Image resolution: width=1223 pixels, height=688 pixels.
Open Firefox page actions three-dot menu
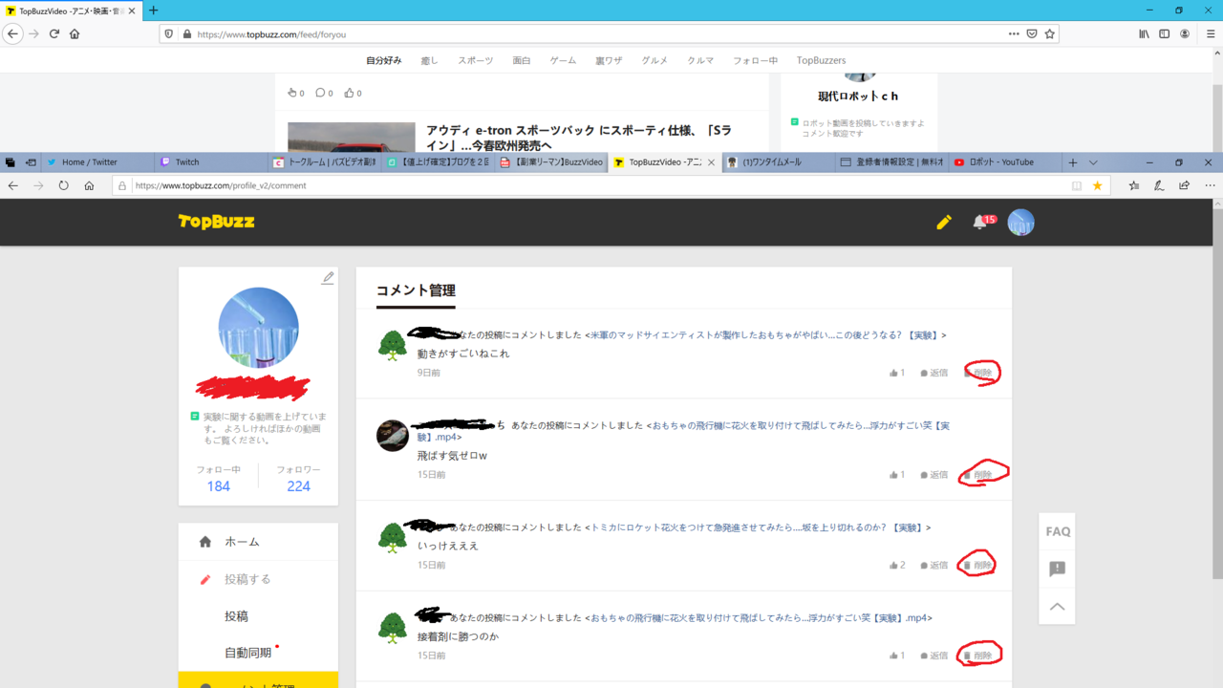[x=1014, y=33]
